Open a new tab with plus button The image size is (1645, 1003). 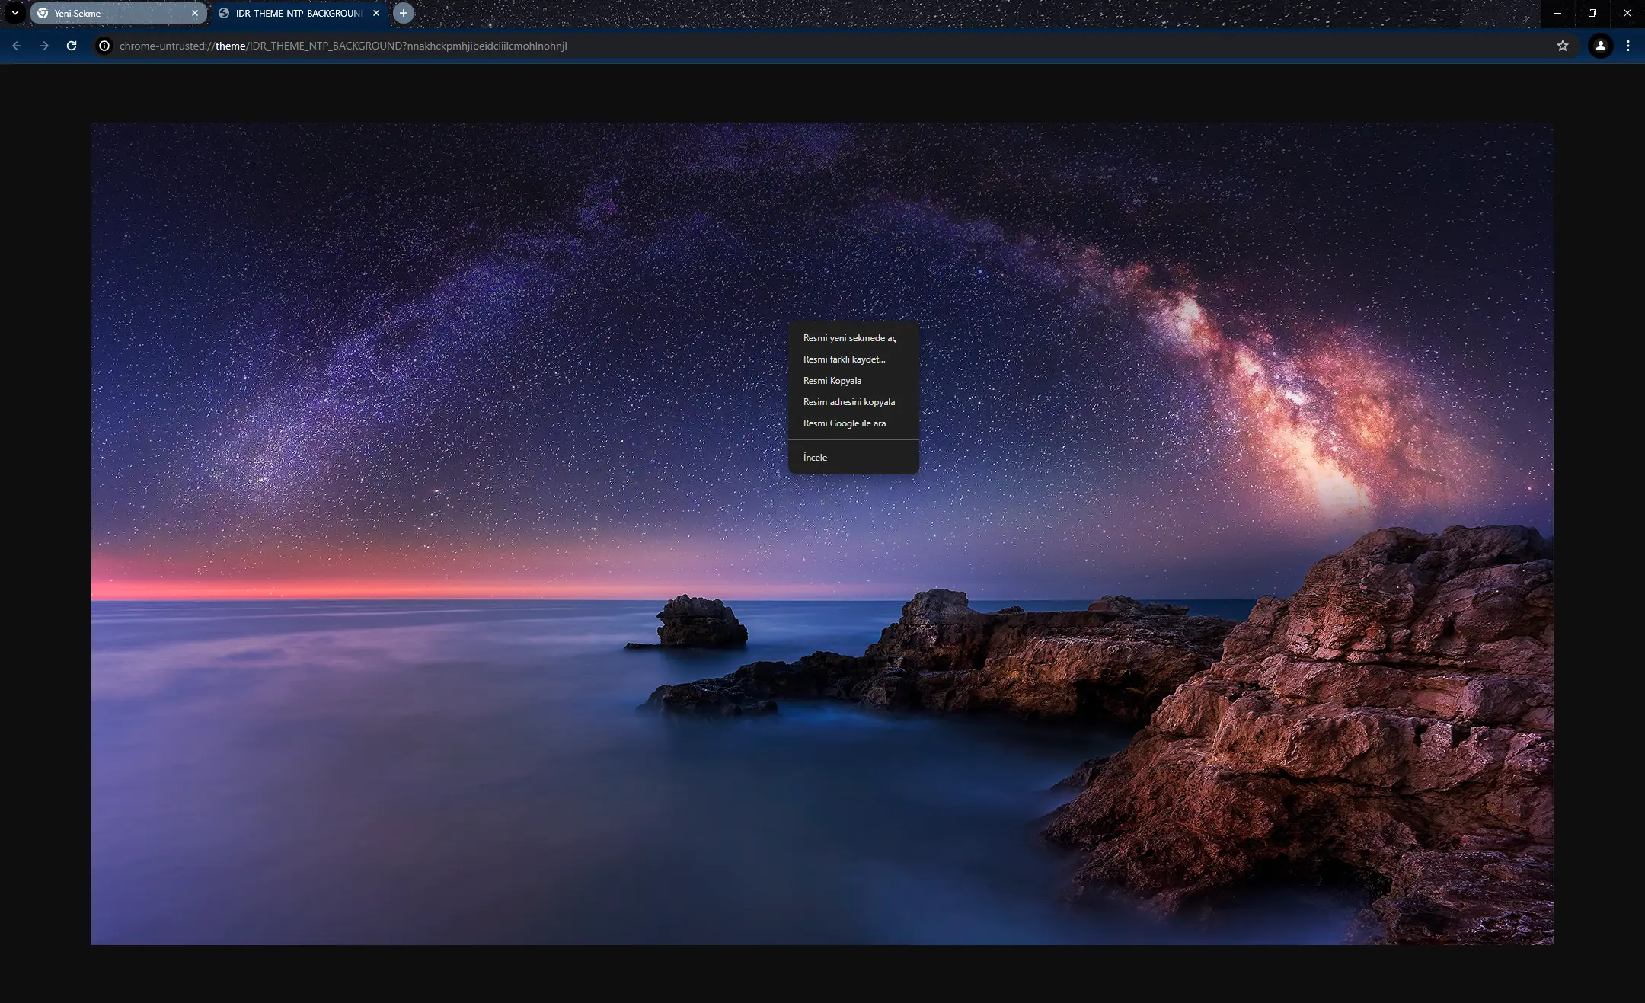click(x=404, y=13)
